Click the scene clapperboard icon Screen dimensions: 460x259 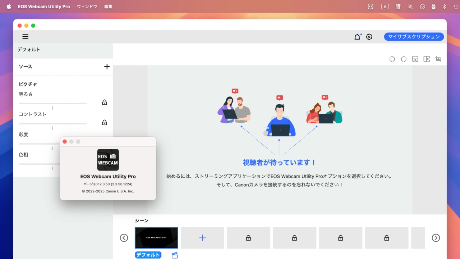point(175,255)
